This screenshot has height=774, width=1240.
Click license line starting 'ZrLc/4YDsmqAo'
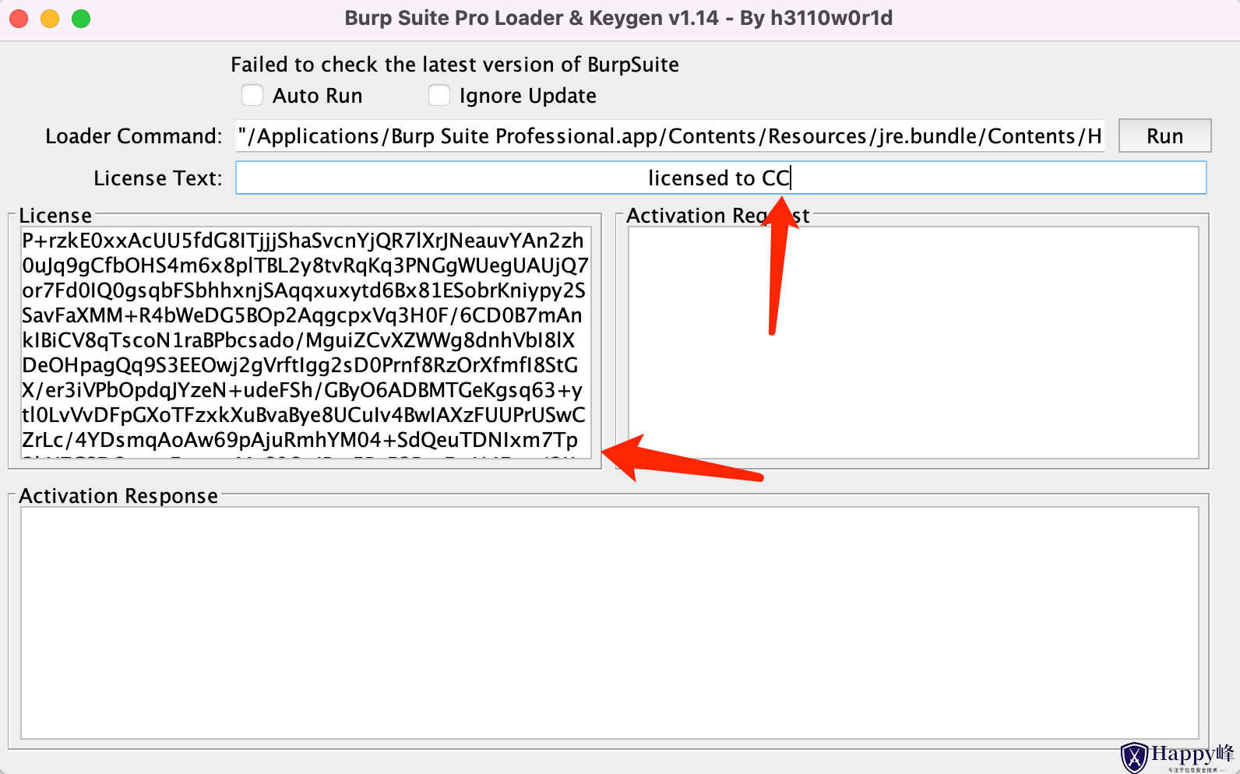[x=300, y=440]
